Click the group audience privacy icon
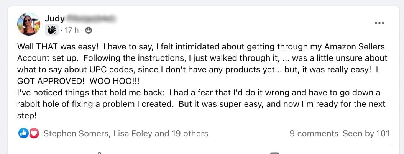 coord(89,30)
